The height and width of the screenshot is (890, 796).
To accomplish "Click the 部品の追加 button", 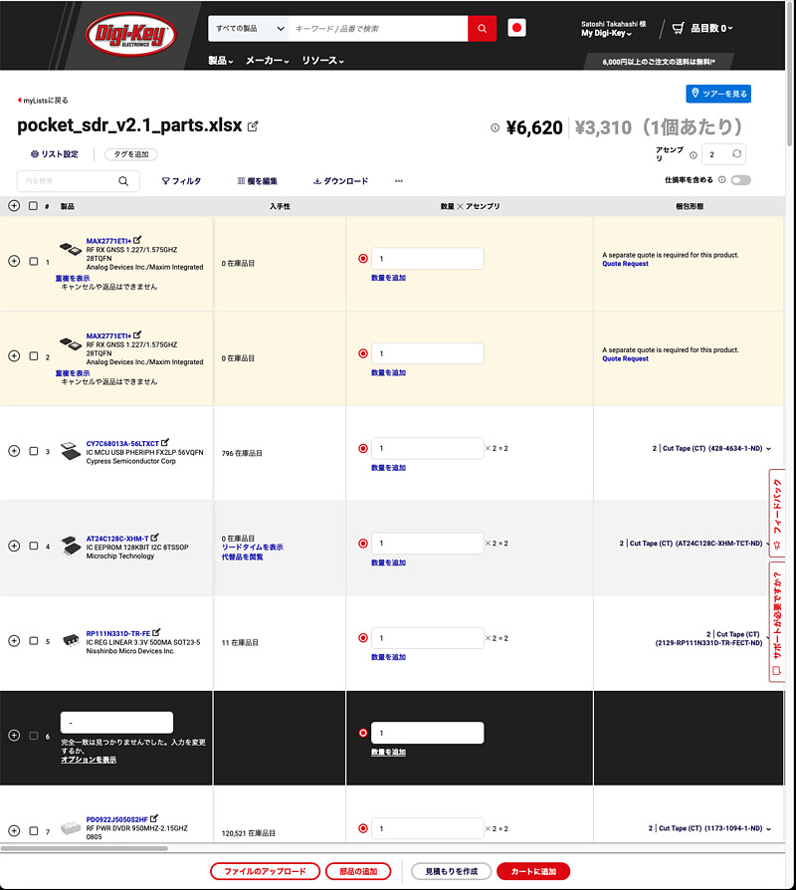I will click(358, 871).
